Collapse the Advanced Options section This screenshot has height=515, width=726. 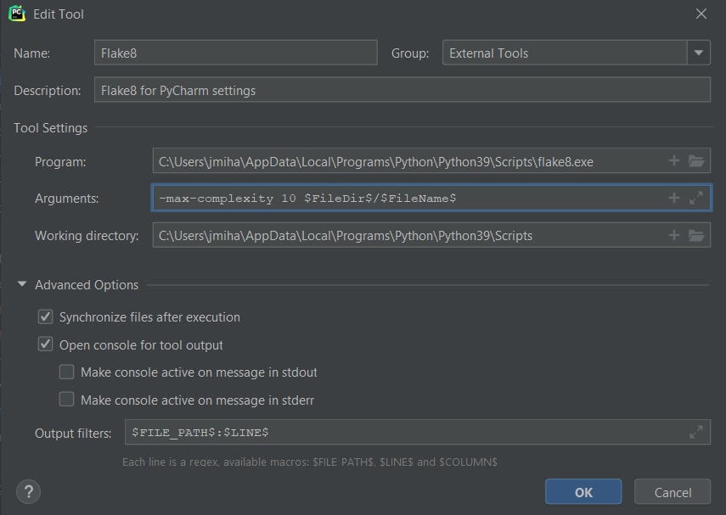(22, 284)
